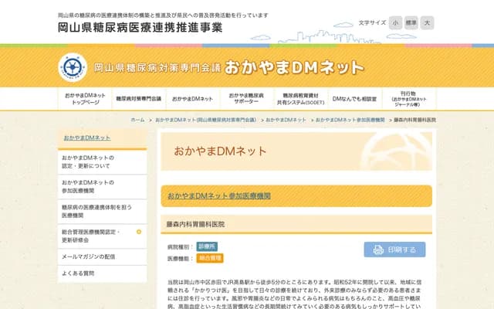Set text size to 小
The image size is (494, 309).
point(395,22)
